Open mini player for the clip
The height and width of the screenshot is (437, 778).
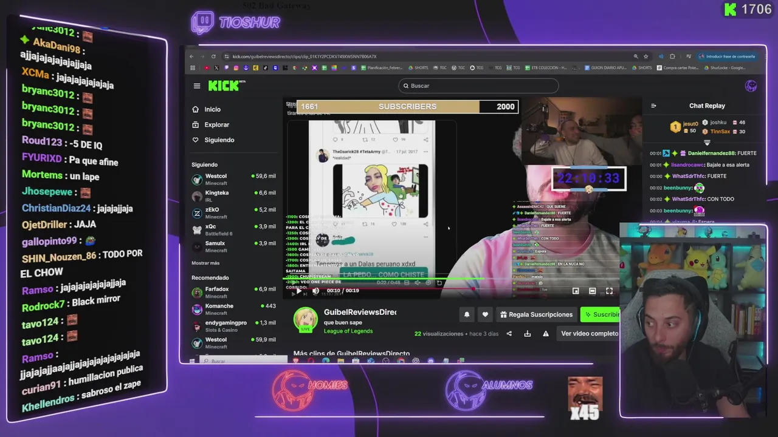[x=576, y=291]
